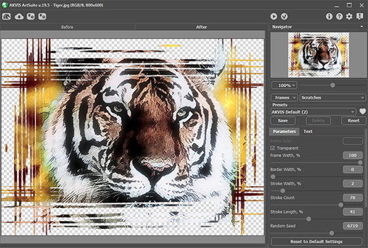Click the save presets icon
Screen dimensions: 368x248
tap(42, 16)
